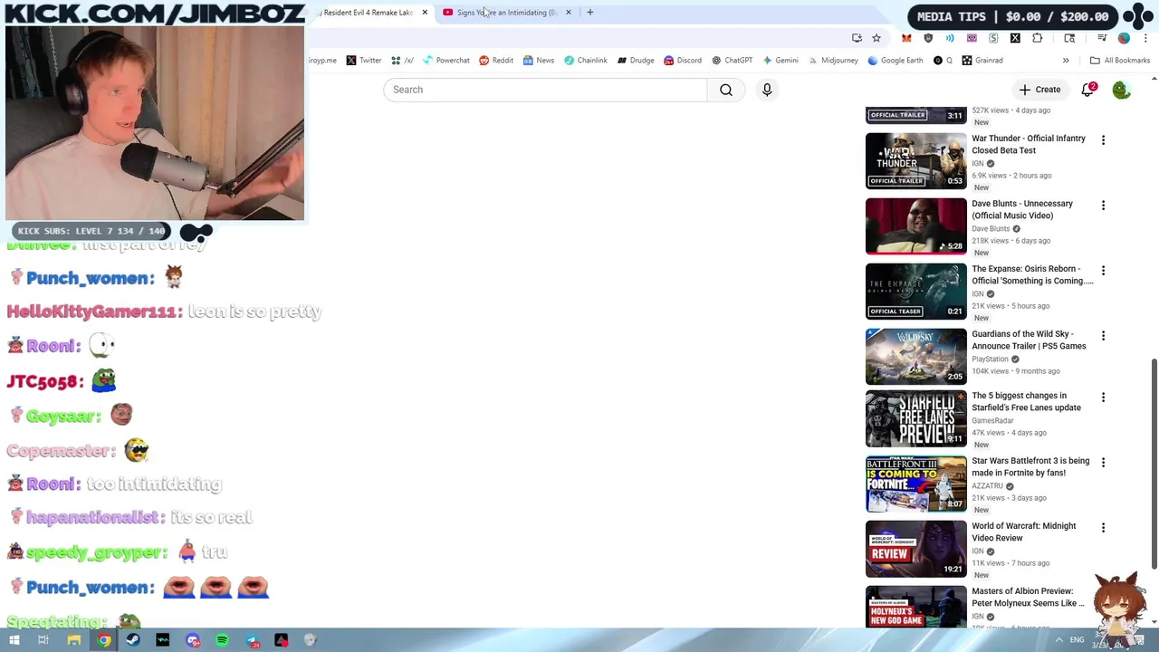Open the YouTube account avatar menu
Image resolution: width=1159 pixels, height=652 pixels.
pos(1121,90)
